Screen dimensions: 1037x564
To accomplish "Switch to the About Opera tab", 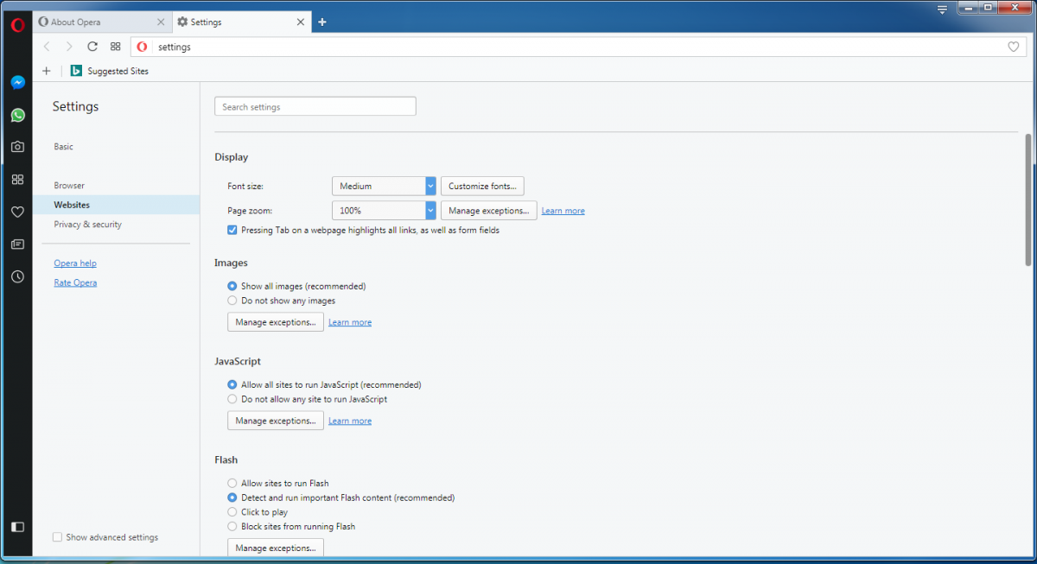I will 95,22.
